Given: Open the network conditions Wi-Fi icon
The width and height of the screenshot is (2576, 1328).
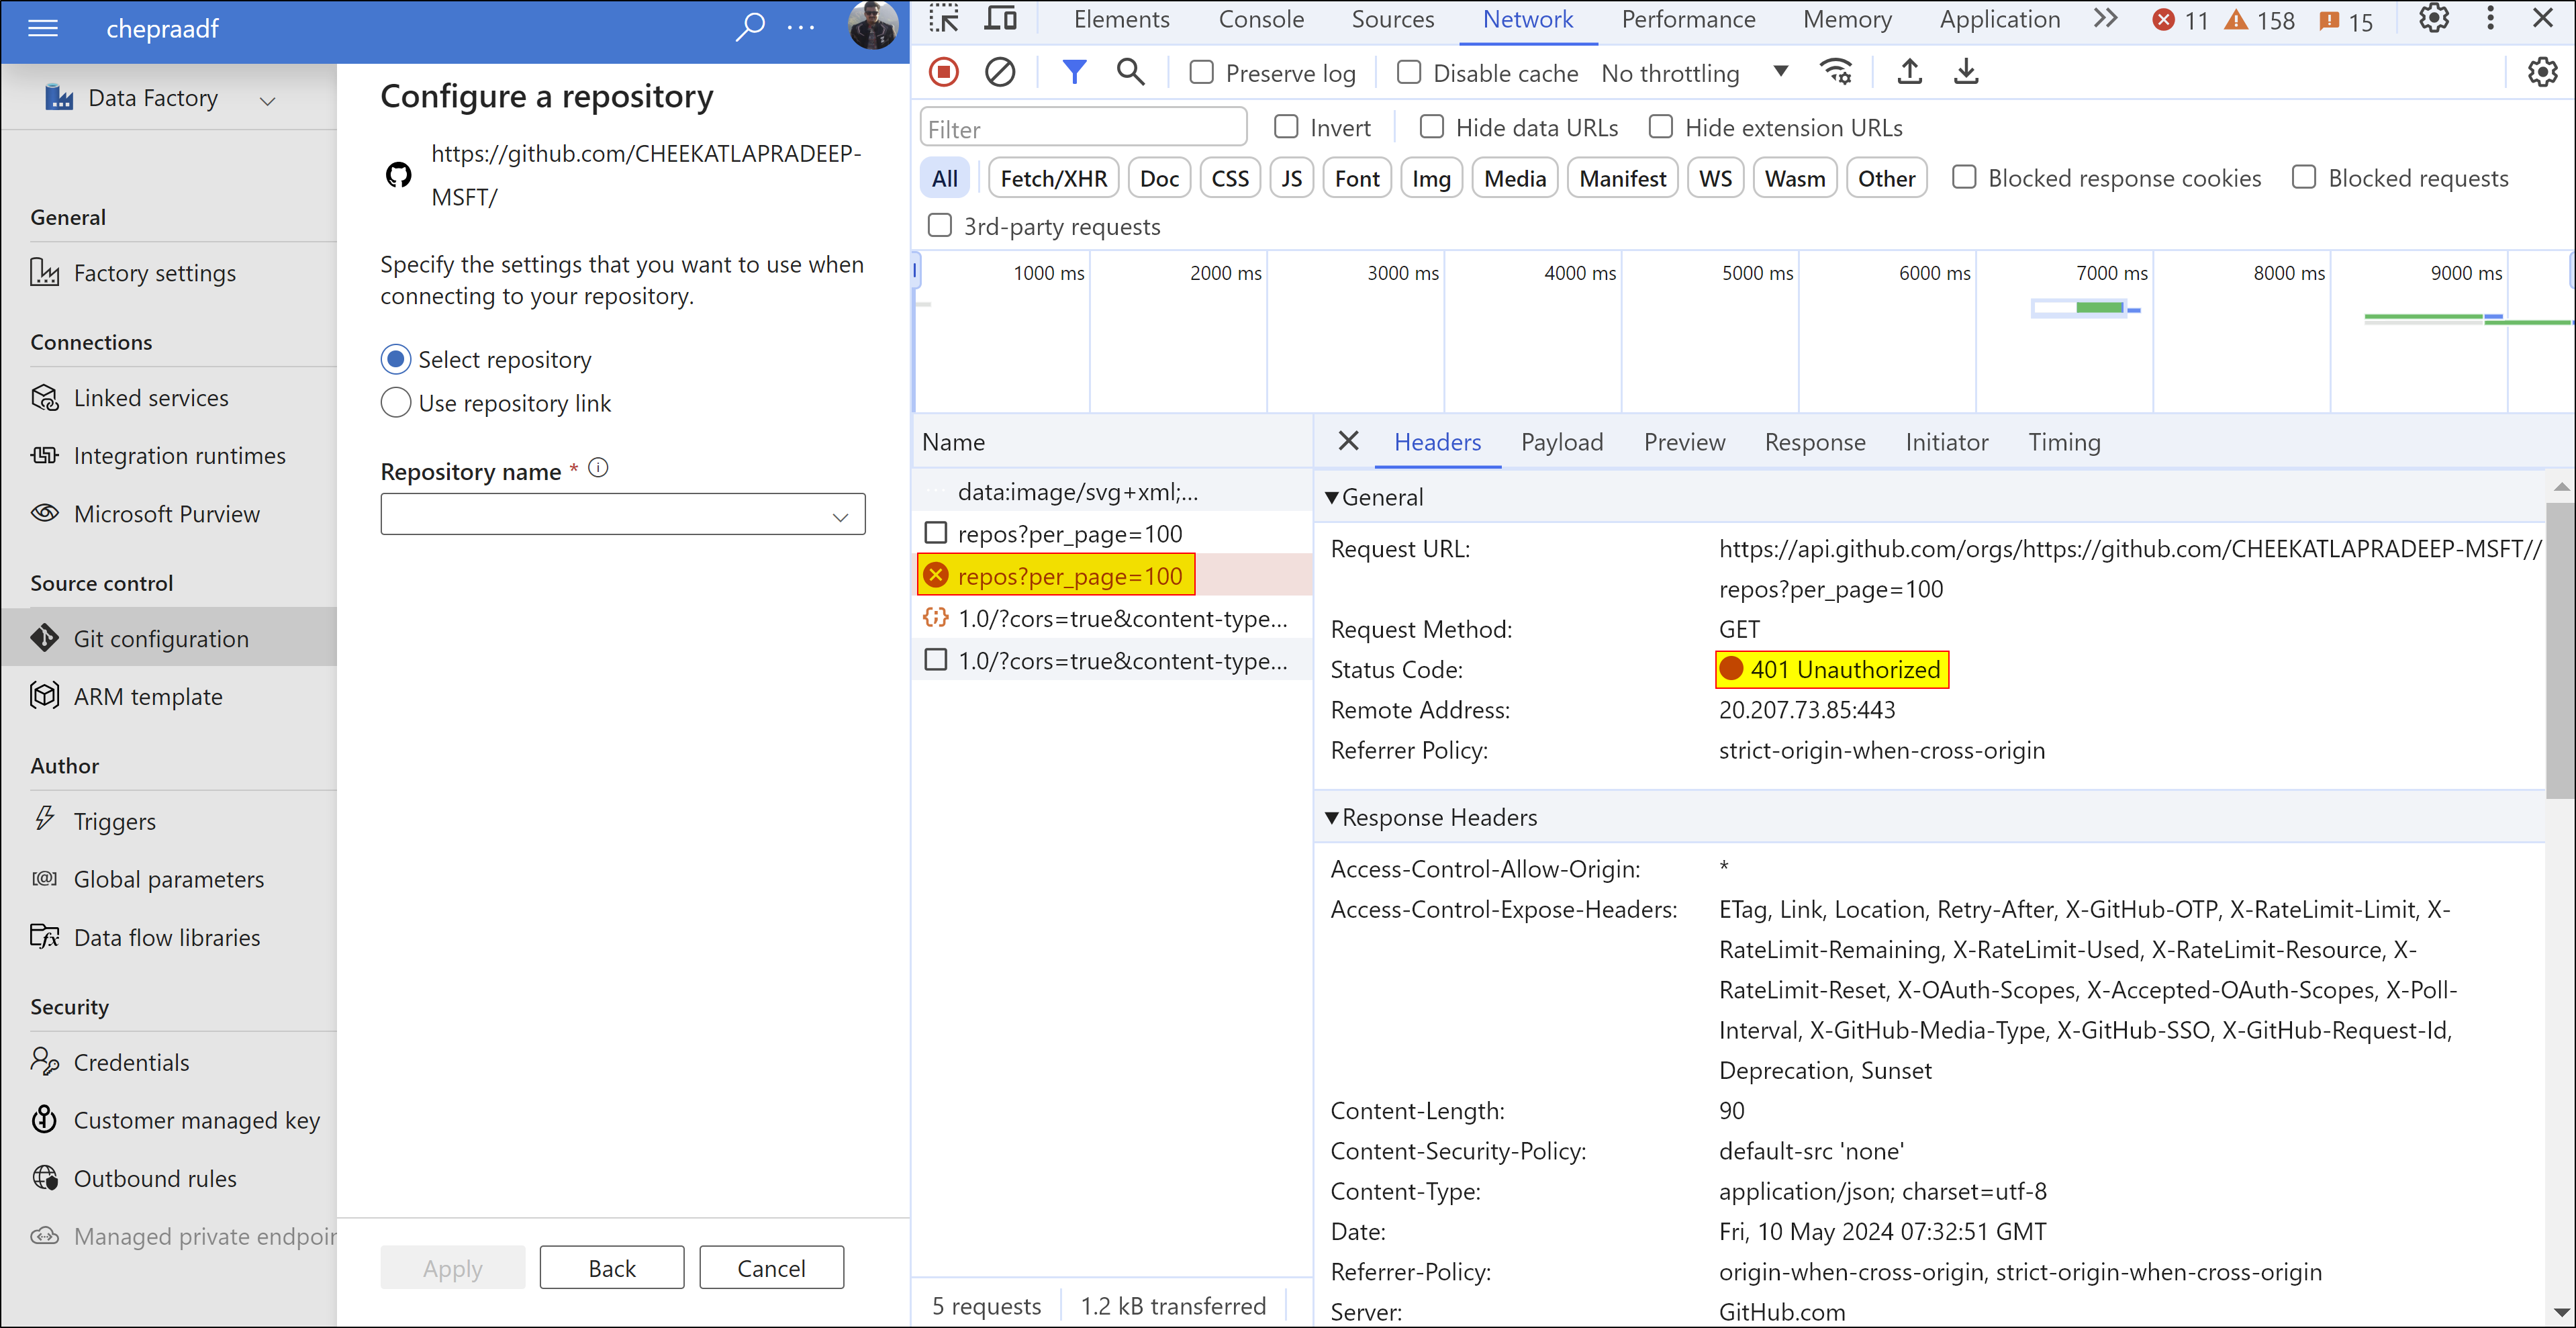Looking at the screenshot, I should pos(1836,72).
